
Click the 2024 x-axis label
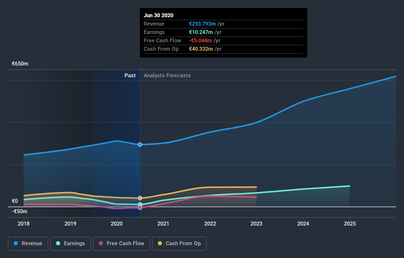[x=303, y=224]
